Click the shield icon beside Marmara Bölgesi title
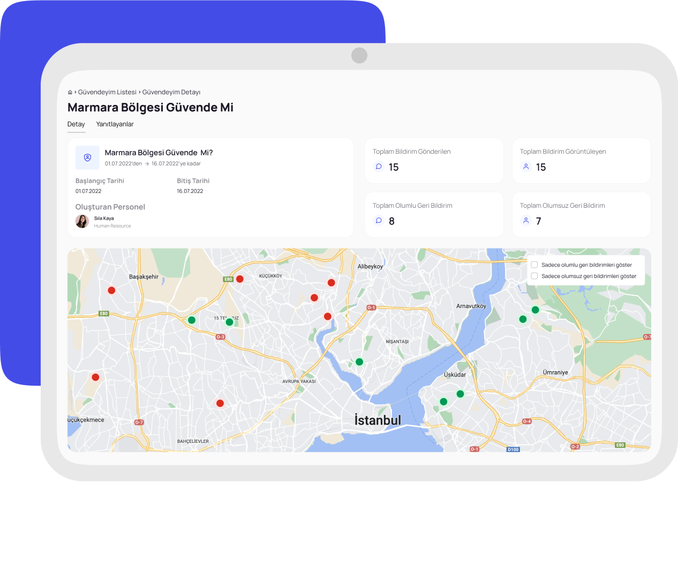678x565 pixels. click(x=87, y=157)
